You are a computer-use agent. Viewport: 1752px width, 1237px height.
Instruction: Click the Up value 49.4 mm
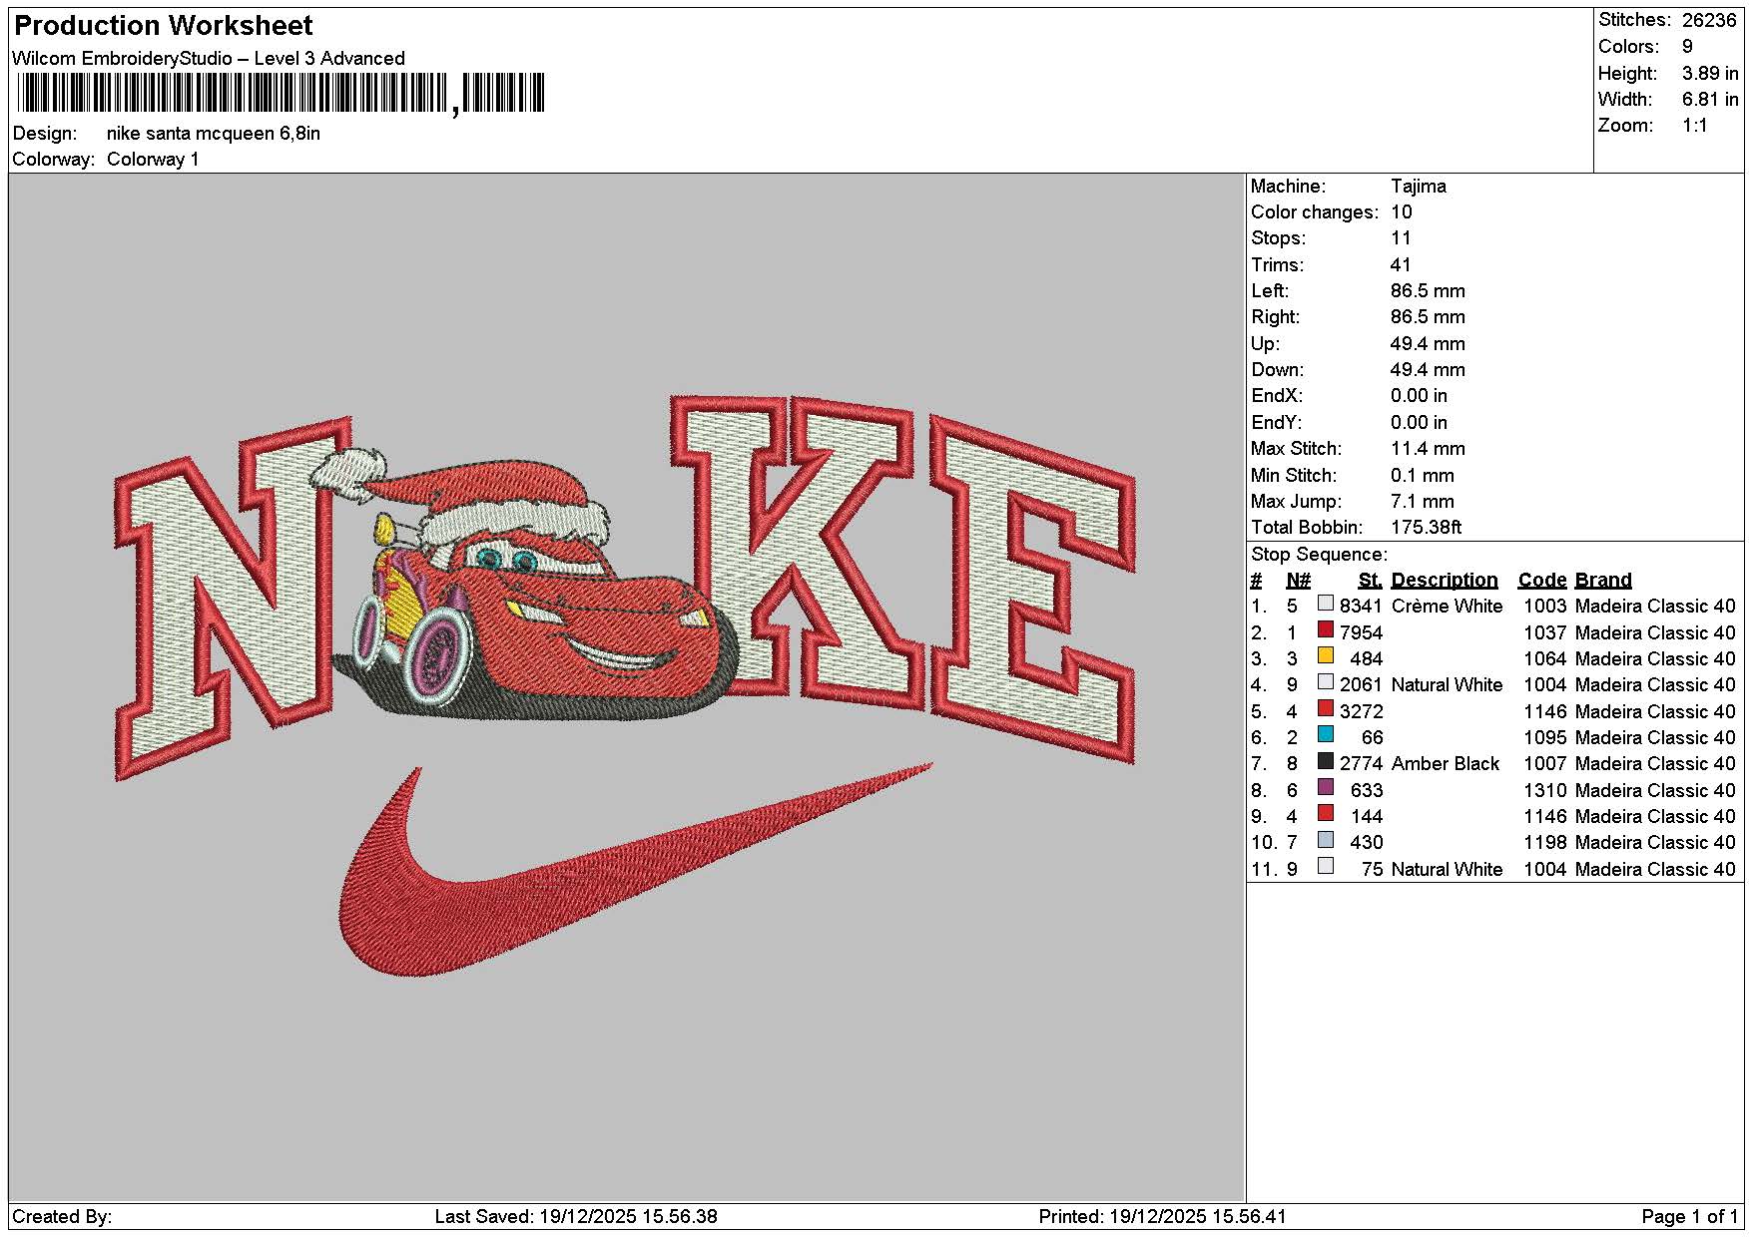[1428, 344]
